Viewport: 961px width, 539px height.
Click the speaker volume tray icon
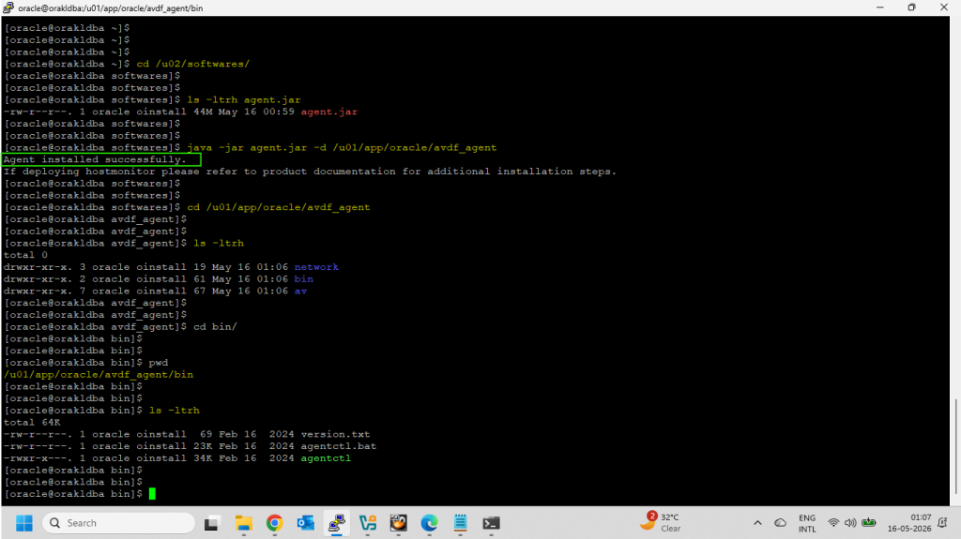pyautogui.click(x=850, y=523)
